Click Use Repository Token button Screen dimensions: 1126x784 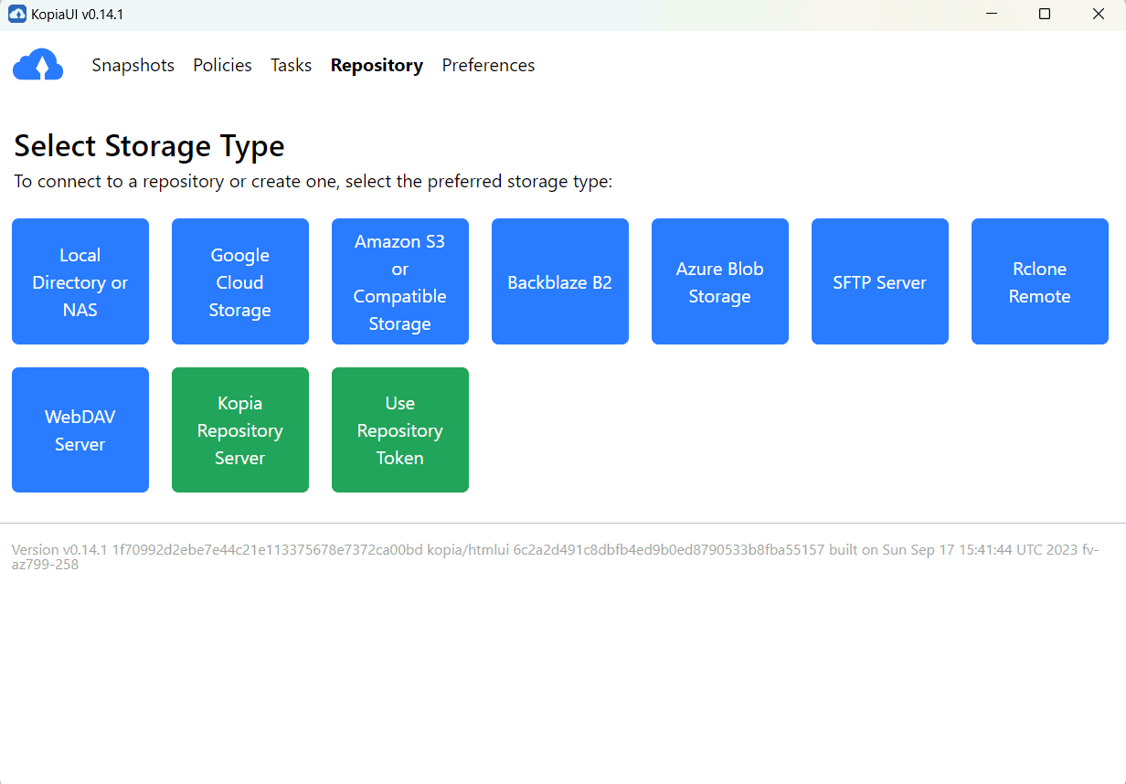click(400, 429)
